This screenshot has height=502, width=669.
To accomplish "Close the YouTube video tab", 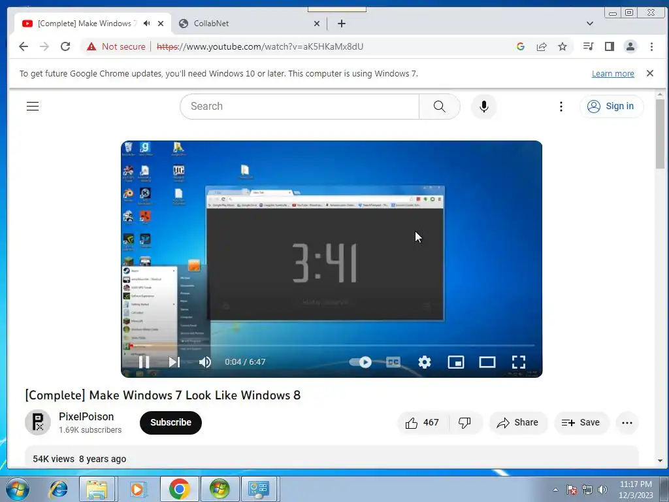I will (161, 24).
